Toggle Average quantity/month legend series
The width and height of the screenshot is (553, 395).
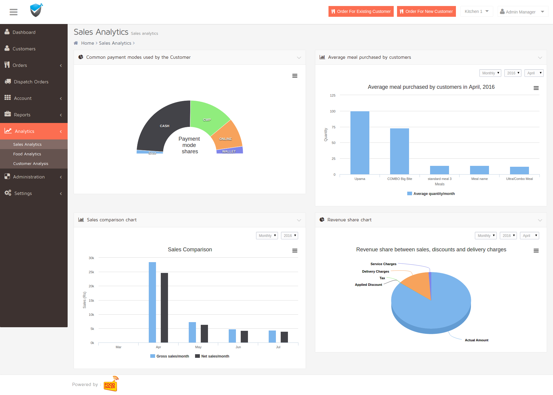click(x=431, y=194)
